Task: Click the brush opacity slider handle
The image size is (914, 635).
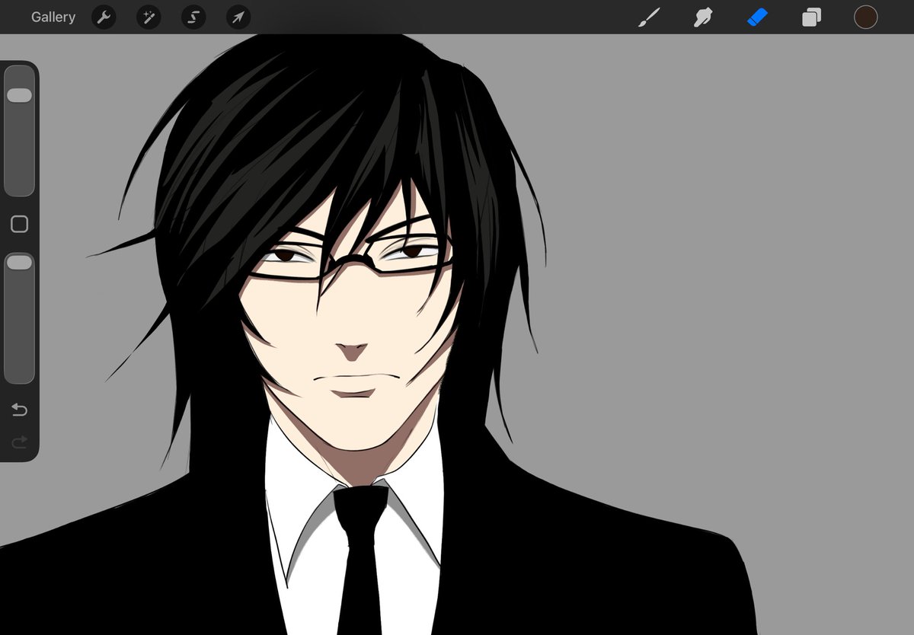Action: pyautogui.click(x=19, y=262)
